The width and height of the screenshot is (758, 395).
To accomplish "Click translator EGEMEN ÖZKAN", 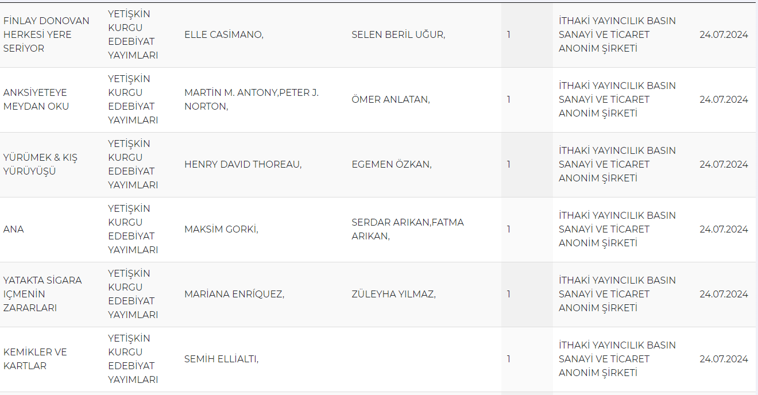I will coord(392,164).
